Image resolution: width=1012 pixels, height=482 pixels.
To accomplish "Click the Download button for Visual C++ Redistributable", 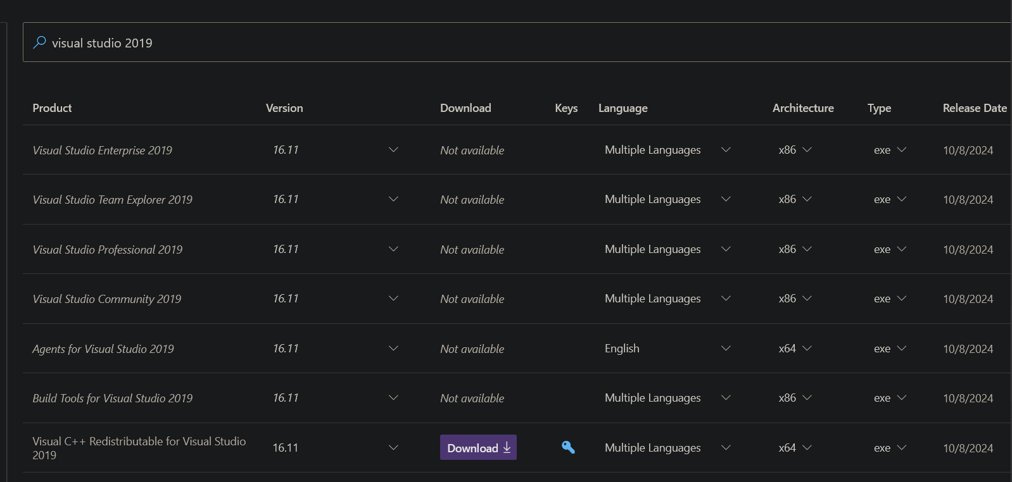I will point(478,447).
